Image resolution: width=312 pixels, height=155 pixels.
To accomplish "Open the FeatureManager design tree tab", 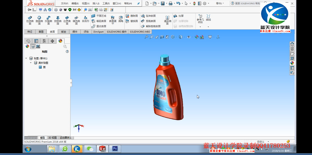I will (x=28, y=41).
